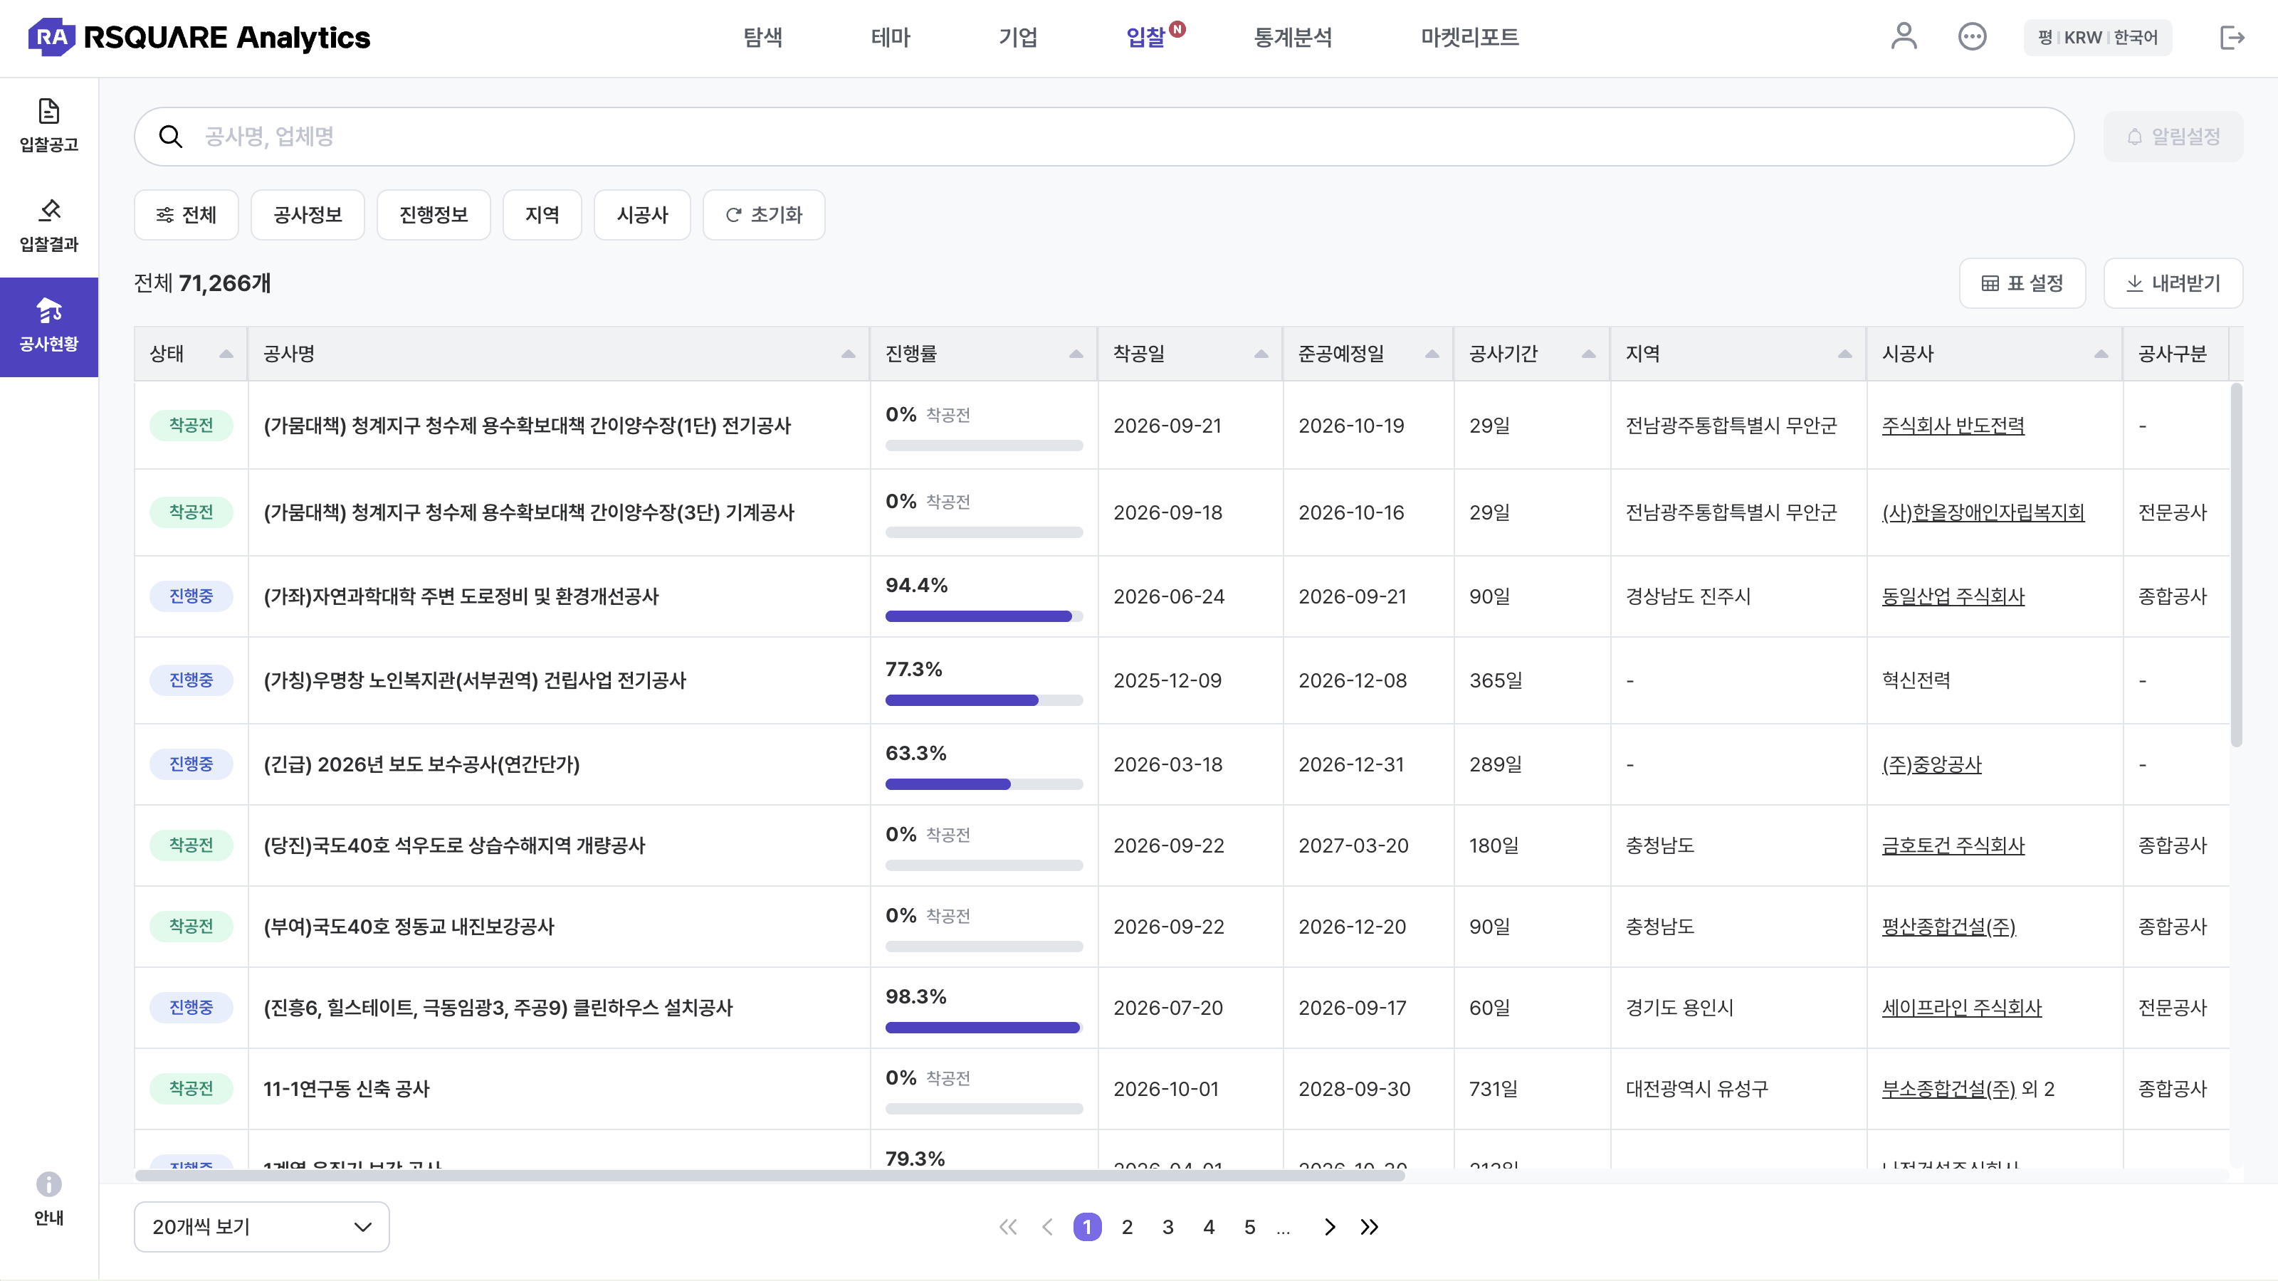Open the 마켓리포트 menu
The image size is (2278, 1281).
pos(1470,37)
